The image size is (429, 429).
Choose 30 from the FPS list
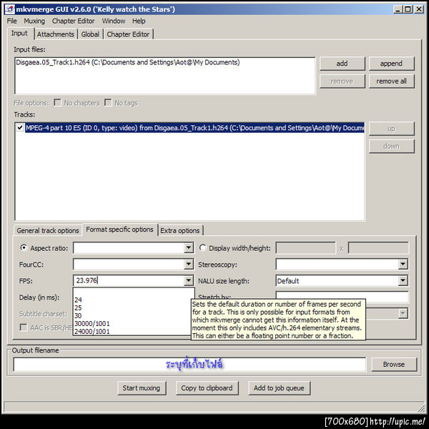pos(133,316)
